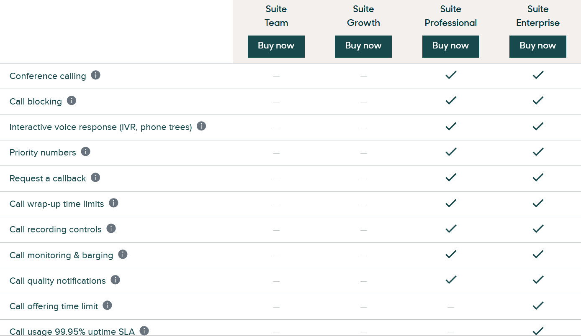This screenshot has width=581, height=336.
Task: Open info icon for Call offering time limit
Action: (107, 305)
